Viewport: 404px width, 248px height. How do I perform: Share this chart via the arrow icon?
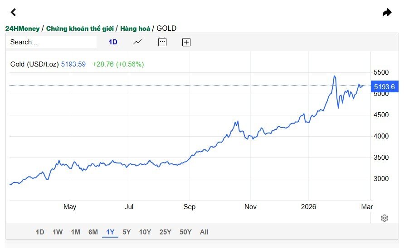pos(387,12)
